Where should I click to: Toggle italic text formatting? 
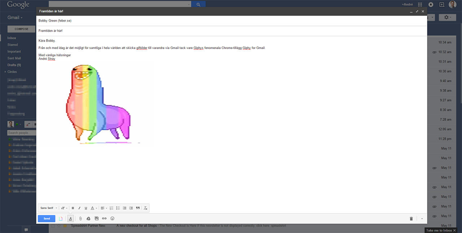point(79,208)
